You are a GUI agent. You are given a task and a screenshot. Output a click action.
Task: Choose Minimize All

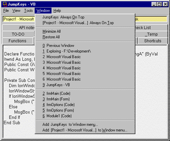[85, 31]
